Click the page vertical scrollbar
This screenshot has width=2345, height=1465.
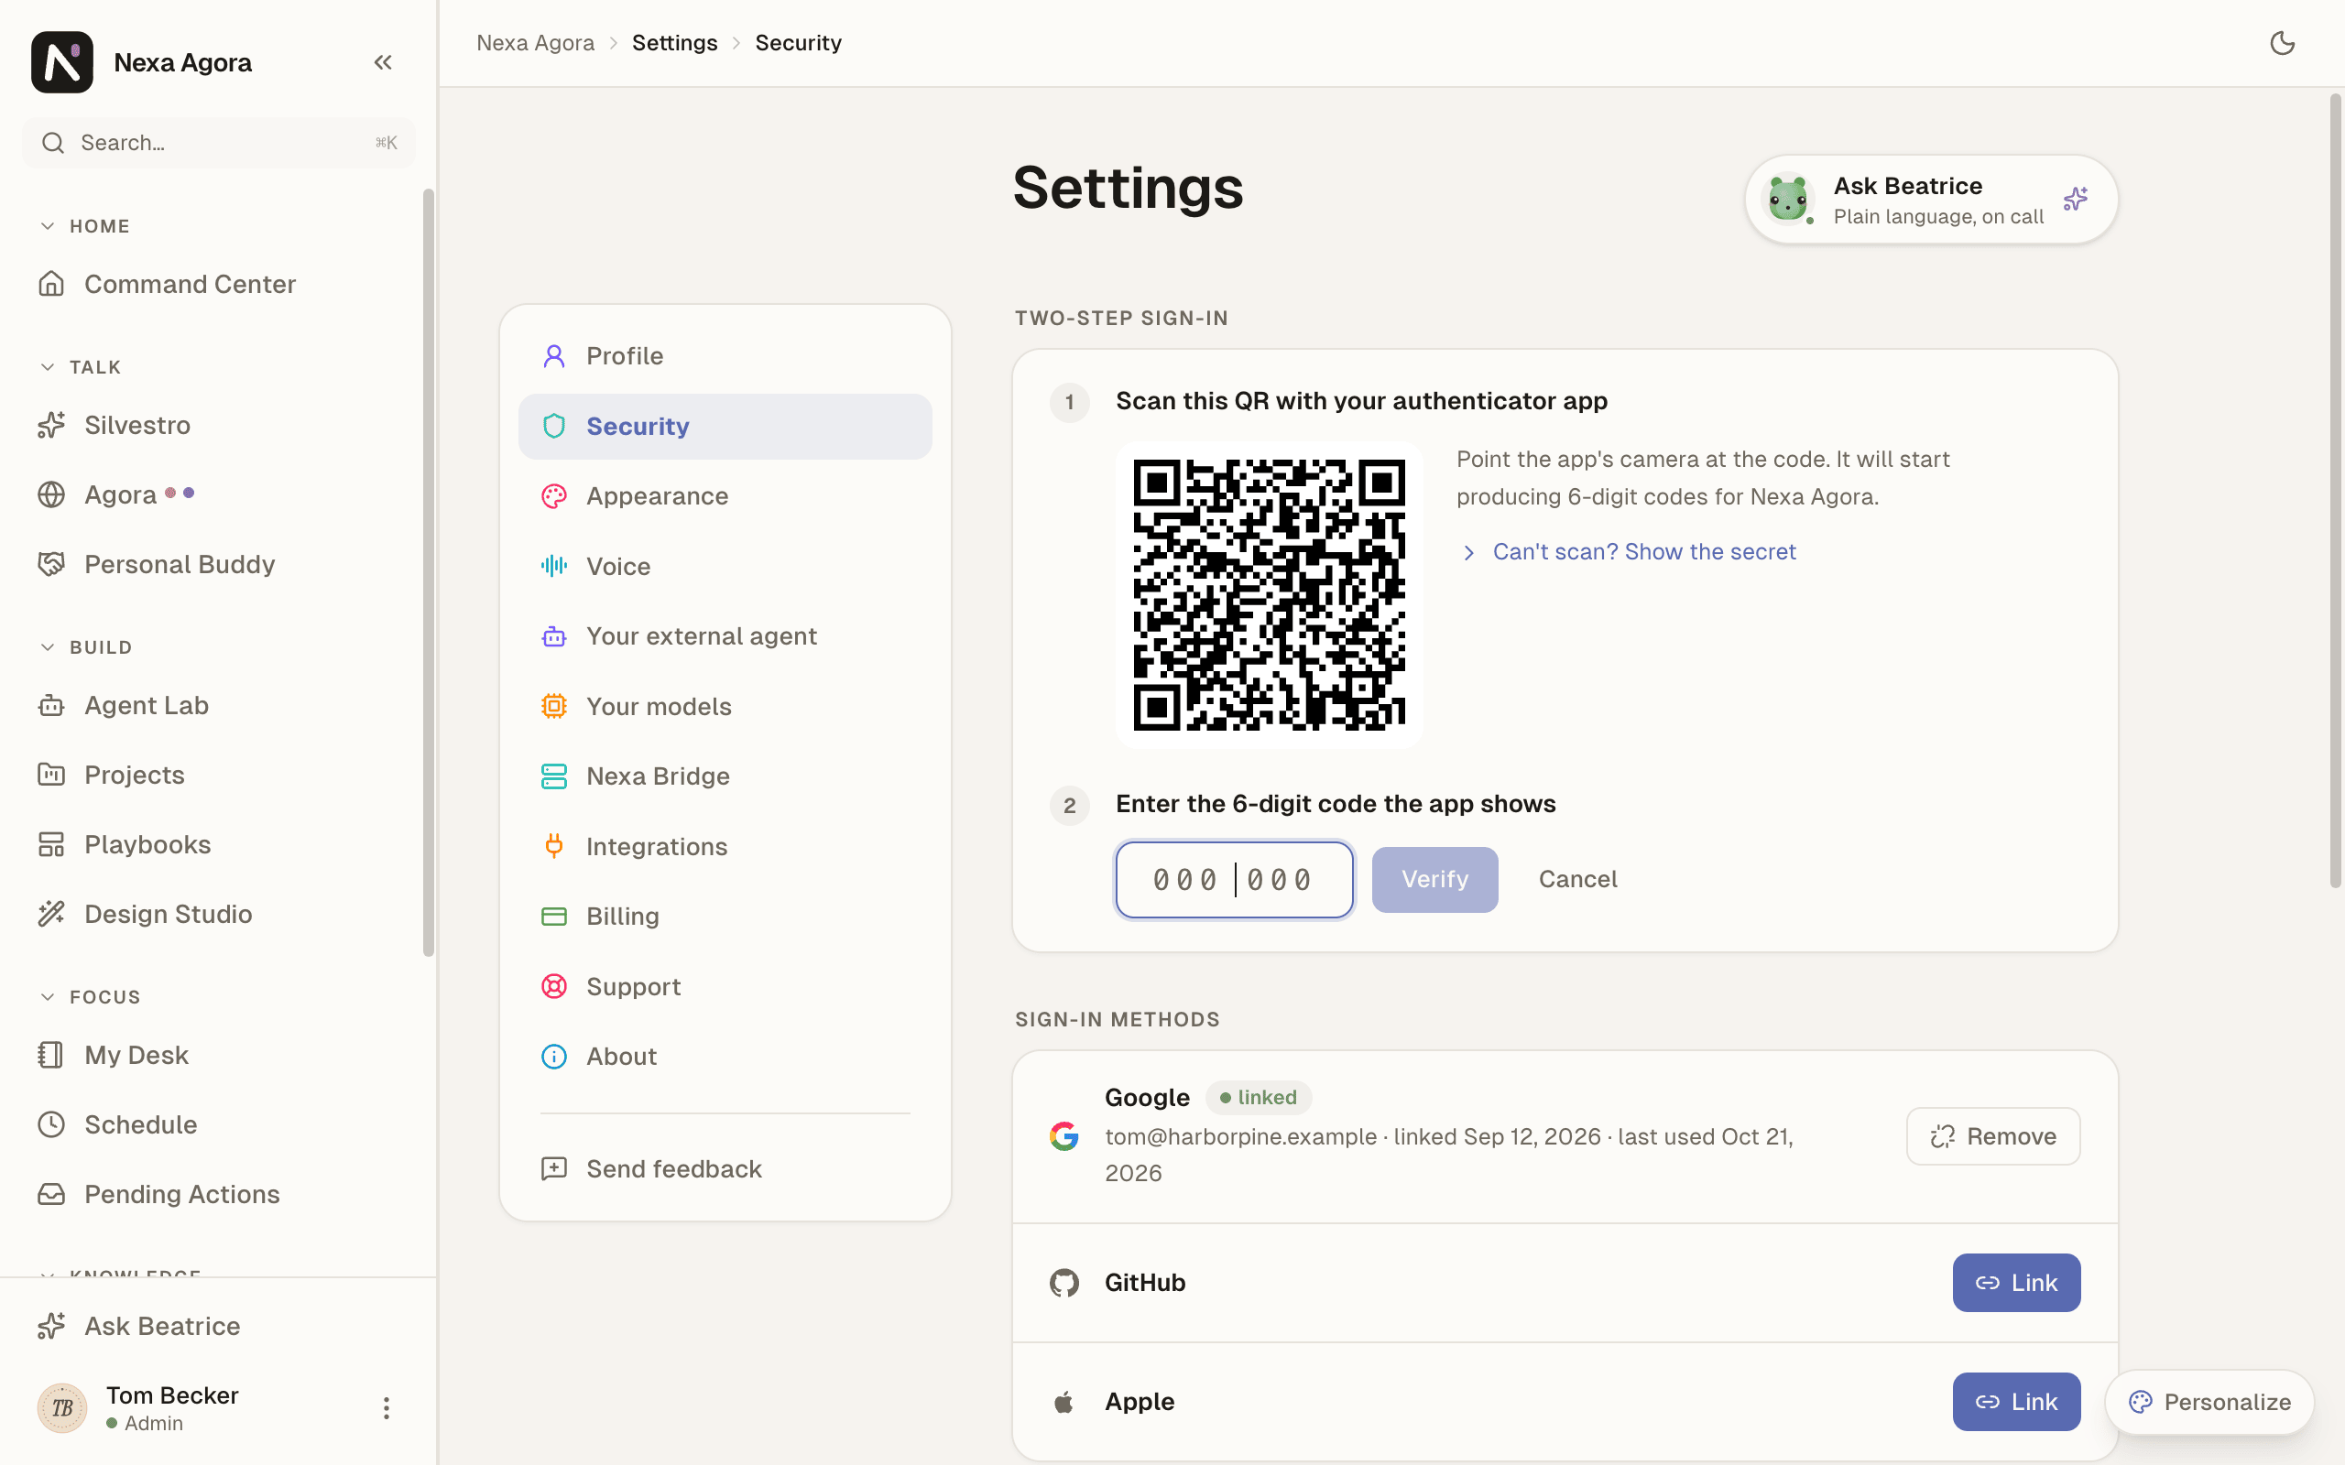pyautogui.click(x=2335, y=492)
